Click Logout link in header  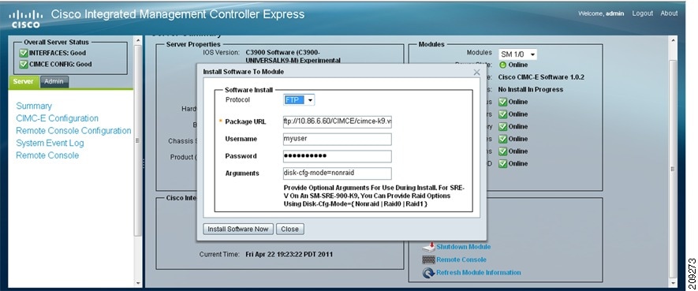pos(642,13)
